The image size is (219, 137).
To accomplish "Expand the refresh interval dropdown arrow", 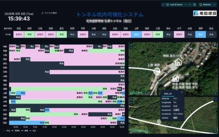I will pyautogui.click(x=215, y=4).
